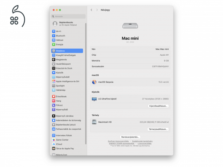Open Képernyő zárolása icon
The image size is (223, 167).
[x=54, y=116]
